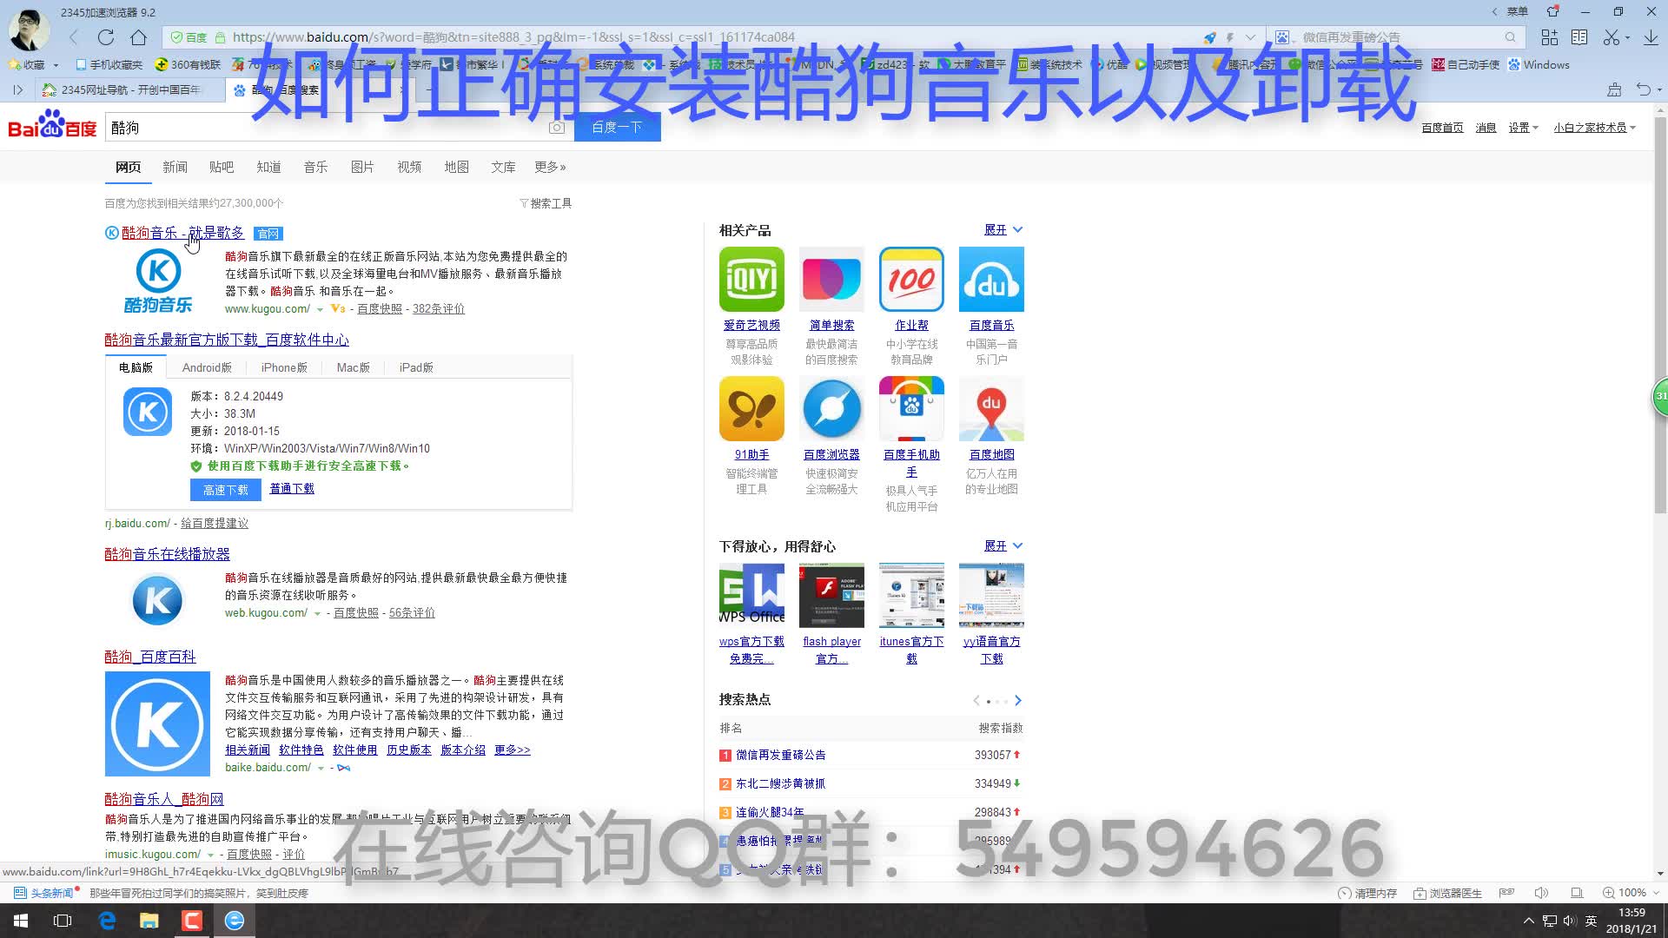1668x938 pixels.
Task: Click the 百度首页 link
Action: (x=1442, y=128)
